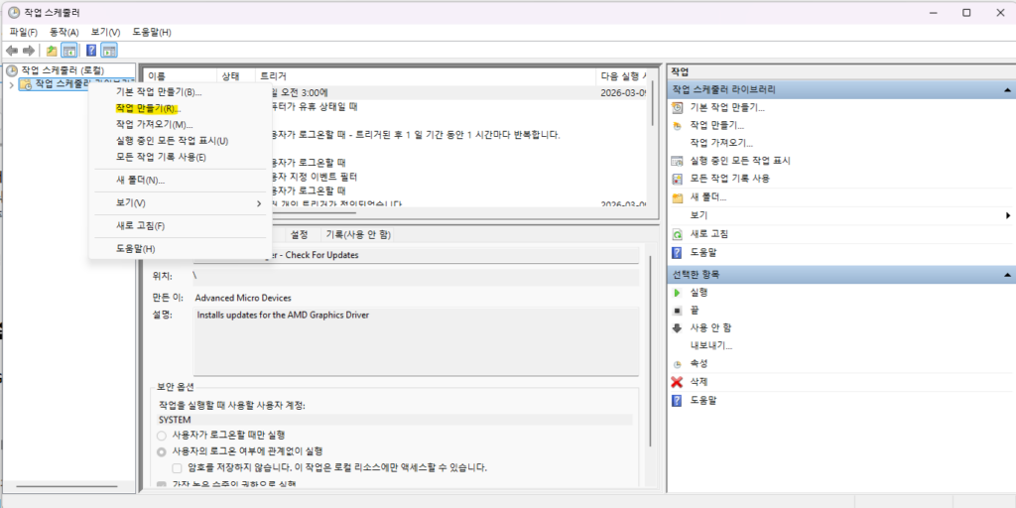Collapse the '작업 스케줄러 라이브러리' actions section
The height and width of the screenshot is (508, 1016).
1007,89
